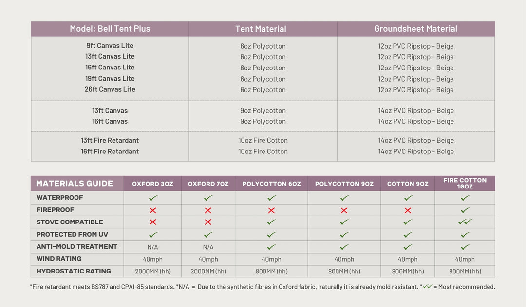The width and height of the screenshot is (526, 307).
Task: Select the 13ft Fire Retardant model name
Action: (110, 140)
